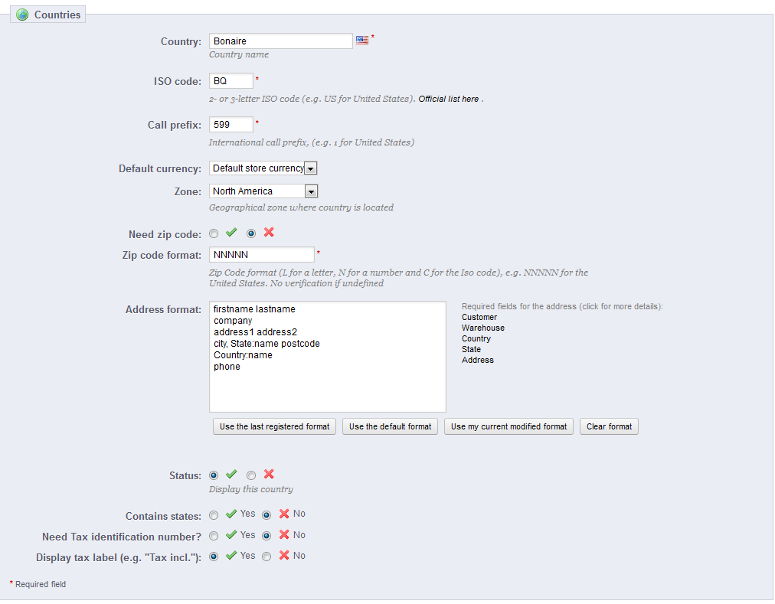
Task: Click the globe icon next to Countries
Action: tap(22, 15)
